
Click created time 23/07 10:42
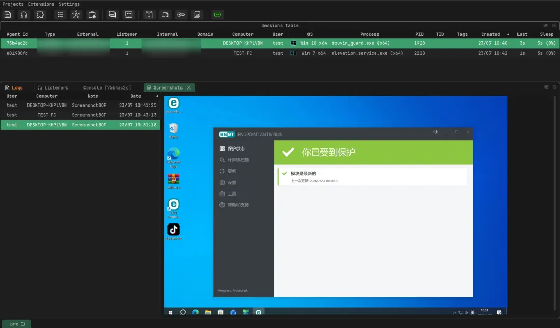pos(493,53)
